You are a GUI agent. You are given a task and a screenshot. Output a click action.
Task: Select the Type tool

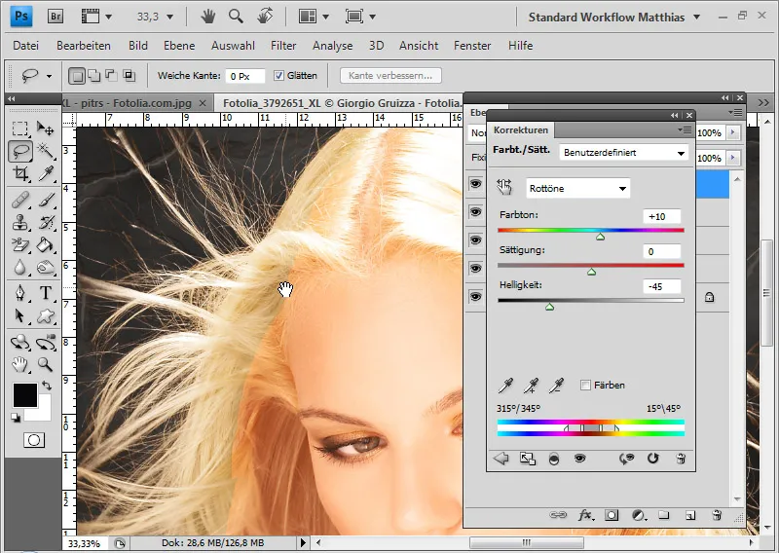click(x=46, y=293)
